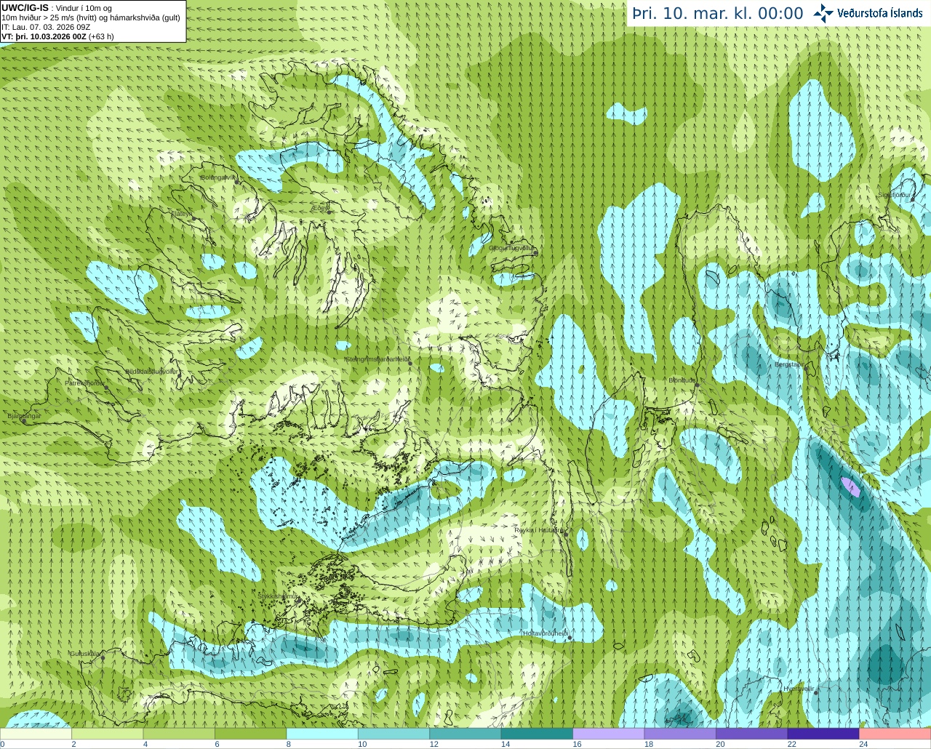
Task: Click the legend tick label 16
Action: [577, 744]
